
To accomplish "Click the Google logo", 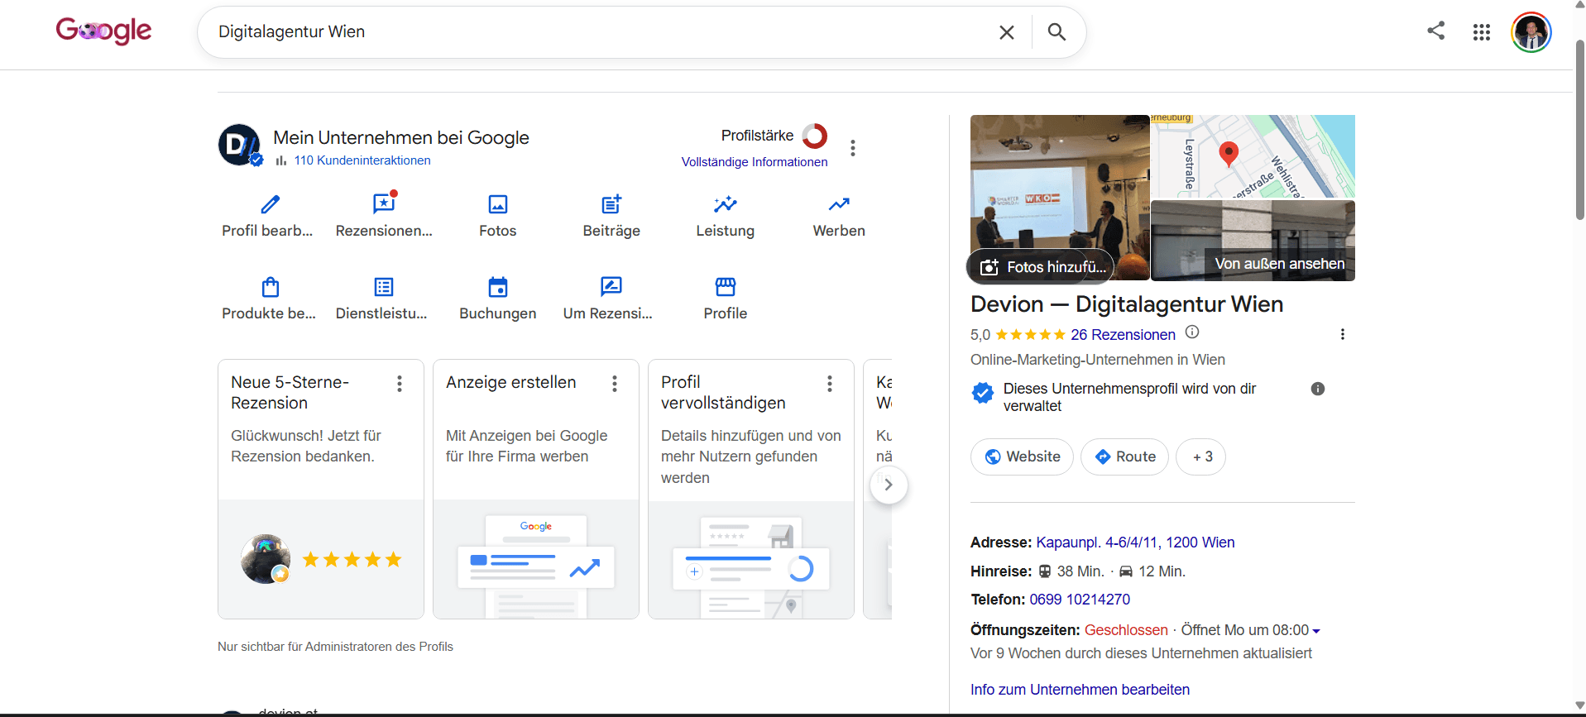I will coord(103,31).
